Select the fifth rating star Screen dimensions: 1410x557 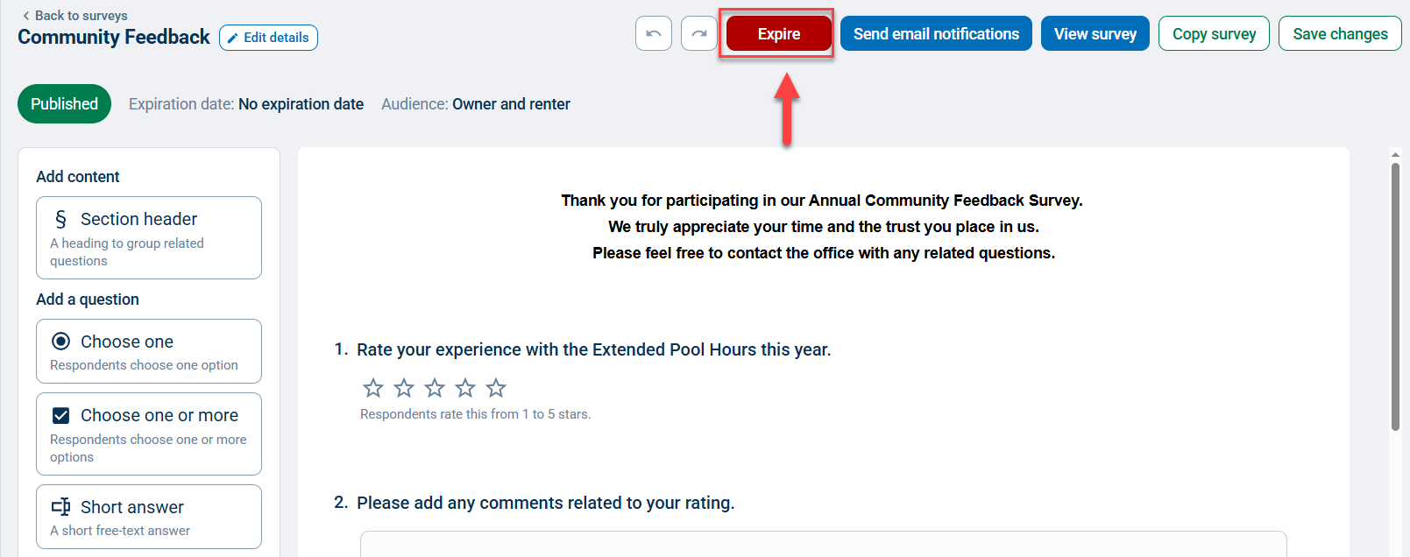tap(496, 387)
